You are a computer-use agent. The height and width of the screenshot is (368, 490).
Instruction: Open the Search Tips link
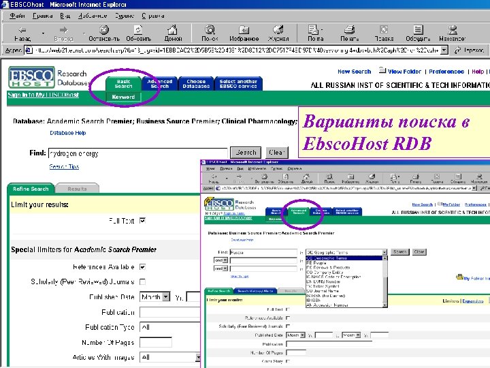tap(64, 166)
